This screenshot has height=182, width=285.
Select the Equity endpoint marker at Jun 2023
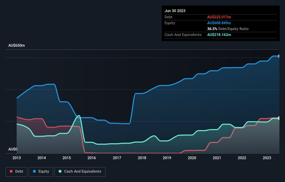[279, 56]
